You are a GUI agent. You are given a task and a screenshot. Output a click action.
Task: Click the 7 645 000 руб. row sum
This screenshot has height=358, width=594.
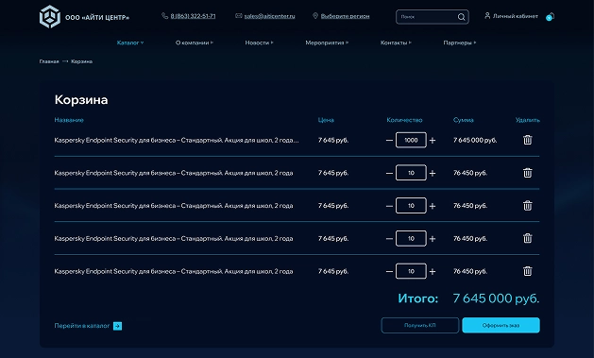click(x=475, y=140)
